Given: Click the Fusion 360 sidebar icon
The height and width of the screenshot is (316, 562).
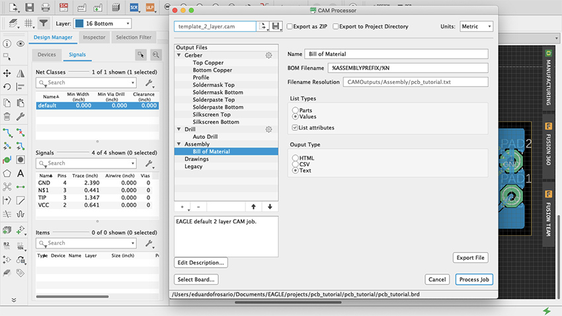Looking at the screenshot, I should 548,126.
